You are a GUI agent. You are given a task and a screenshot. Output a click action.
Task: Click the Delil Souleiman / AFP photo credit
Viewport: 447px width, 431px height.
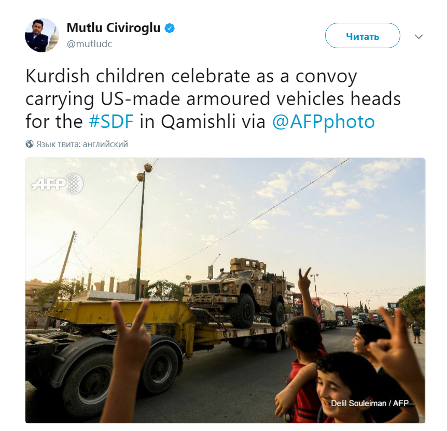click(369, 403)
